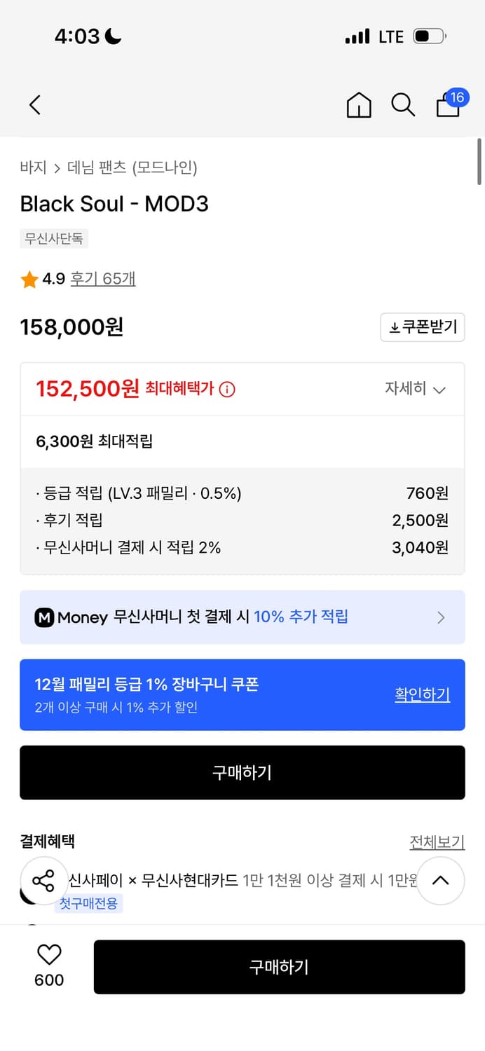This screenshot has width=485, height=1051.
Task: Open Money 10% 추가 적립 banner arrow
Action: point(441,617)
